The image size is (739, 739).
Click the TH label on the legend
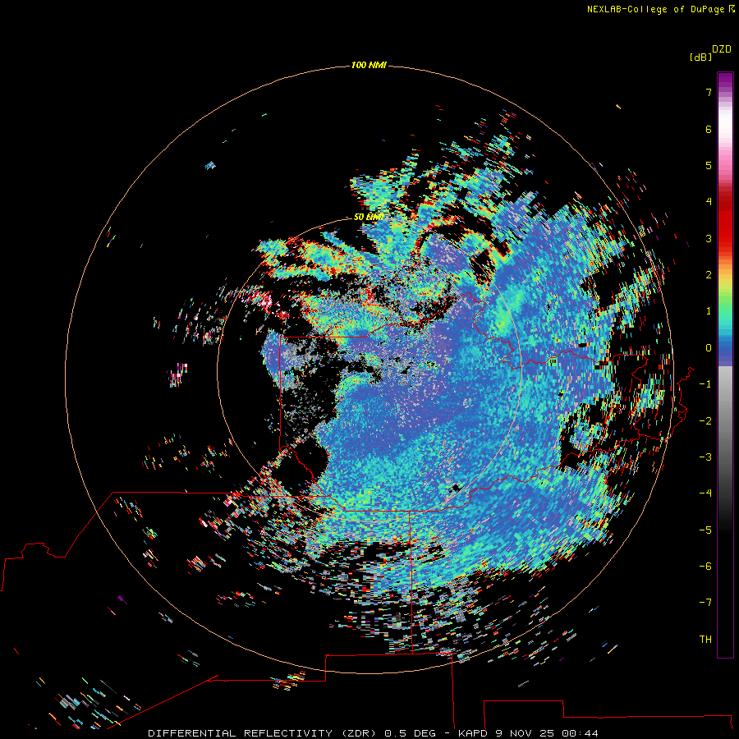click(x=705, y=640)
